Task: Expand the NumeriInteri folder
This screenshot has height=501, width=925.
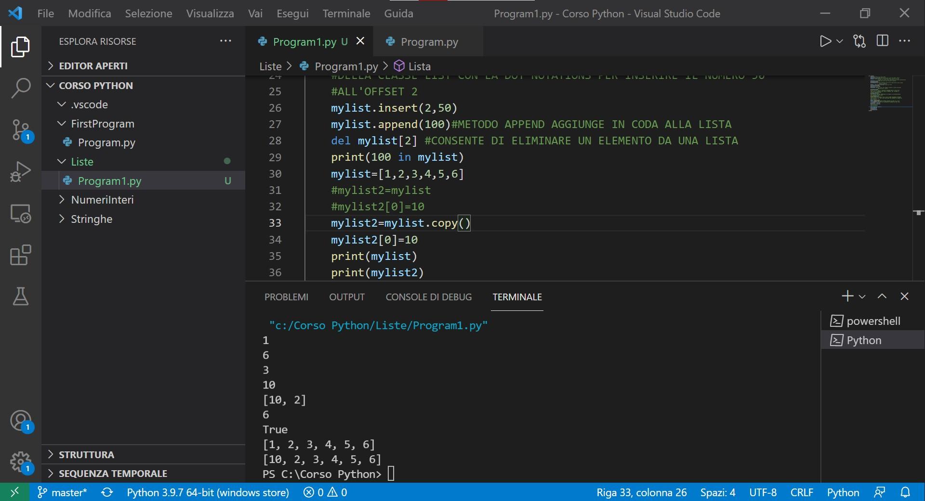Action: click(144, 200)
